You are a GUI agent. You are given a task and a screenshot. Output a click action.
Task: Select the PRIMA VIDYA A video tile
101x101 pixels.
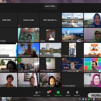pos(92,20)
